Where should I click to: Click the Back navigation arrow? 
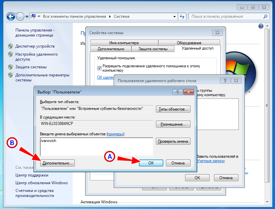11,17
